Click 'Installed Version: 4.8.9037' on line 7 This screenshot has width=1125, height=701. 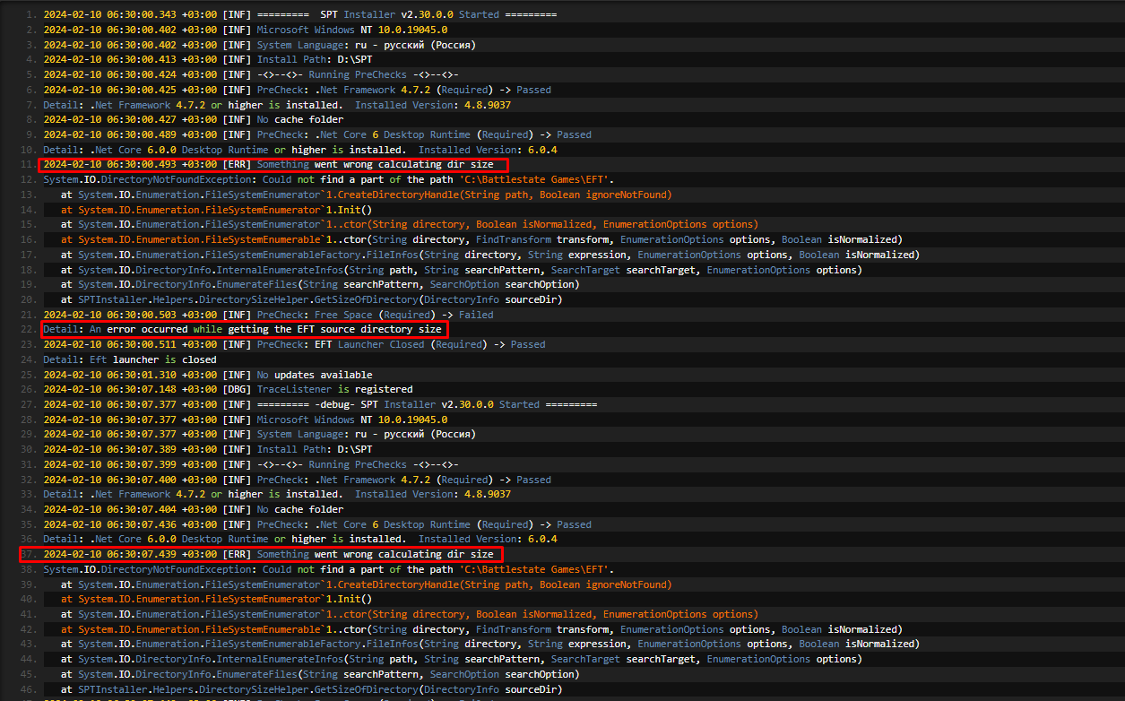(x=433, y=105)
